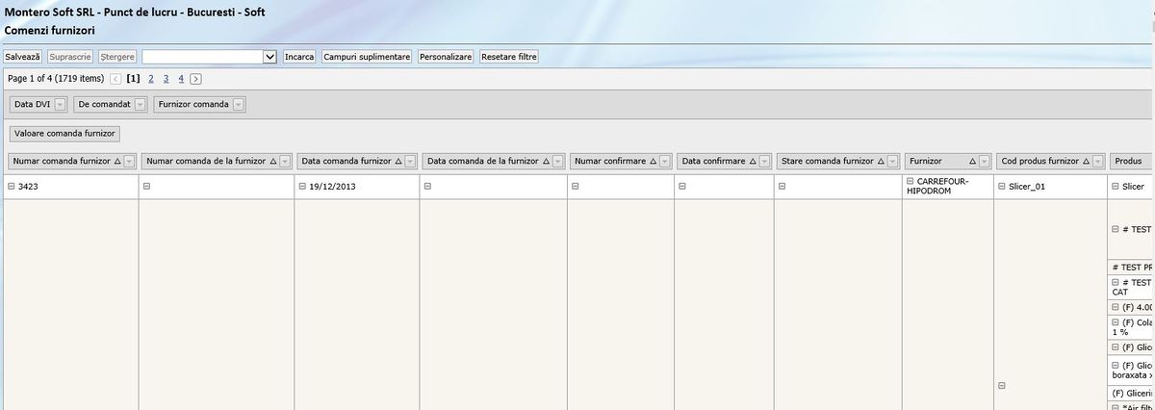Click filter icon in Numar confirmare header
This screenshot has width=1155, height=410.
tap(664, 162)
